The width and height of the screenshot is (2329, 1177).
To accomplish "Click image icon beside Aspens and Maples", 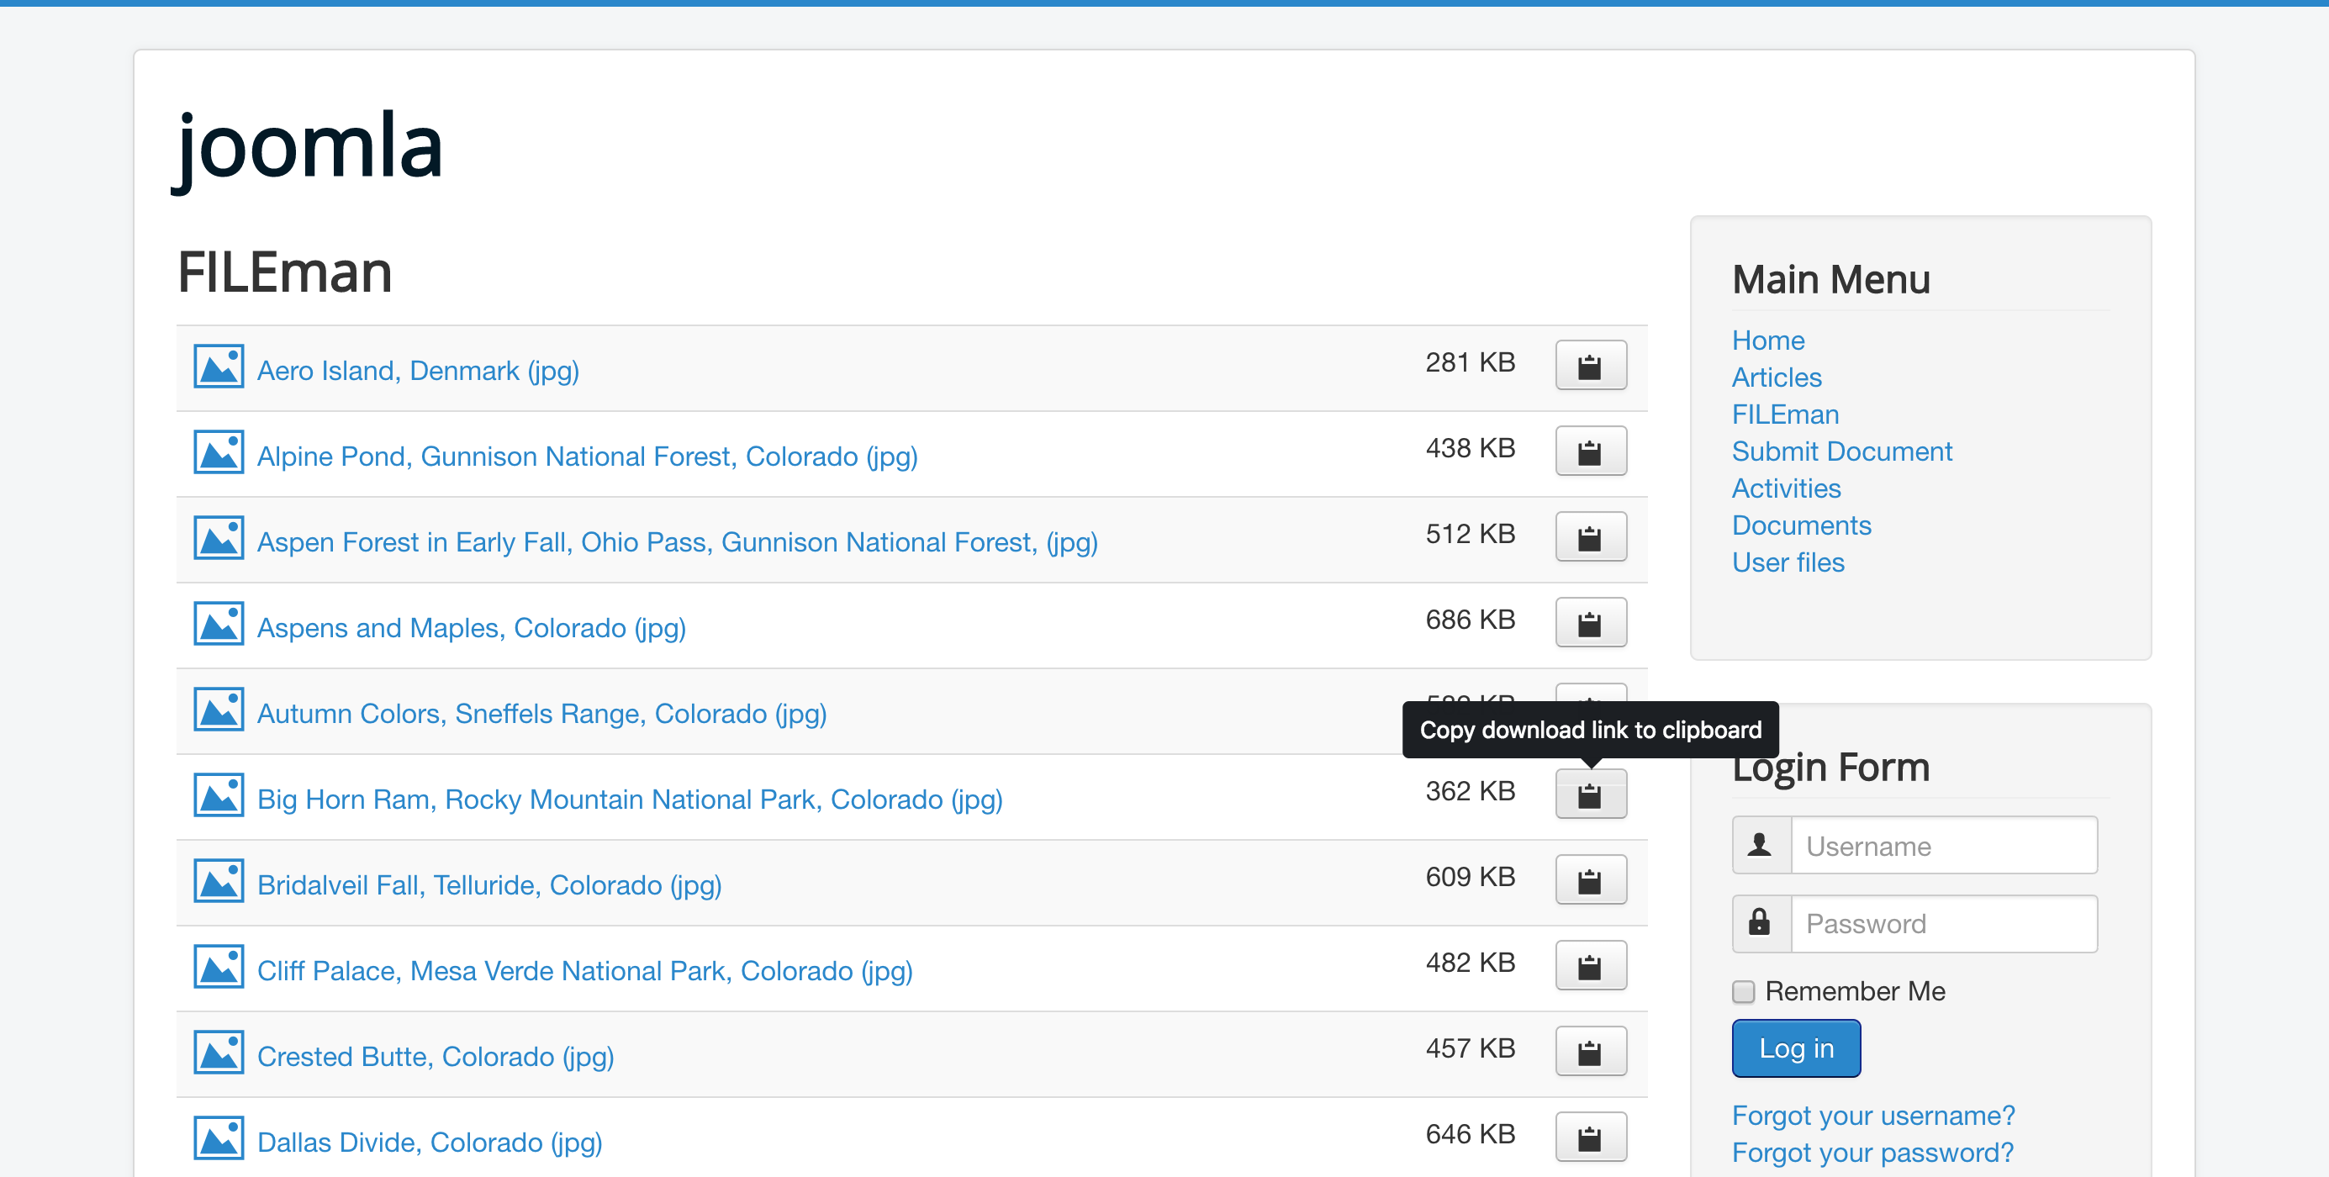I will pyautogui.click(x=219, y=624).
